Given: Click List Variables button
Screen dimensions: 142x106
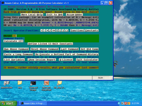Looking at the screenshot, I should coord(14,60).
